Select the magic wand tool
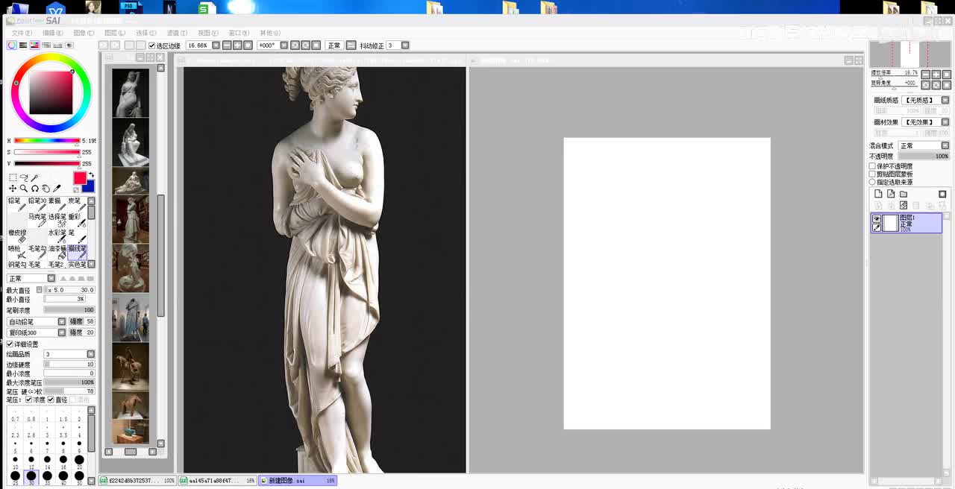Screen dimensions: 955x489 pyautogui.click(x=34, y=178)
